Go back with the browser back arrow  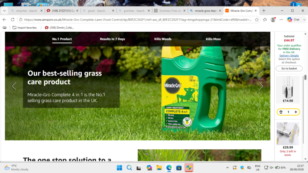click(x=4, y=20)
